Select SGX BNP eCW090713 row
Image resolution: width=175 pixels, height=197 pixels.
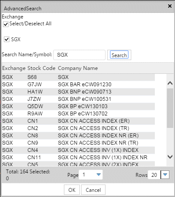(x=78, y=92)
